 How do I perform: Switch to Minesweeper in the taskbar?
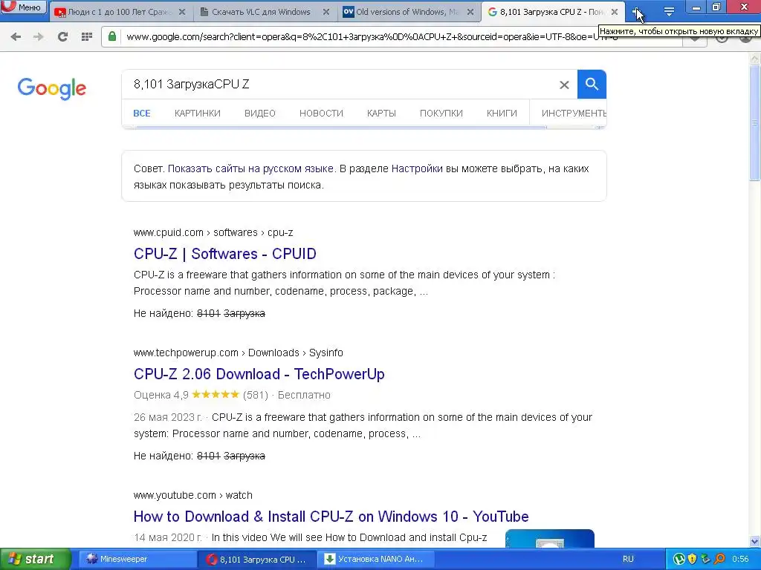[x=137, y=559]
